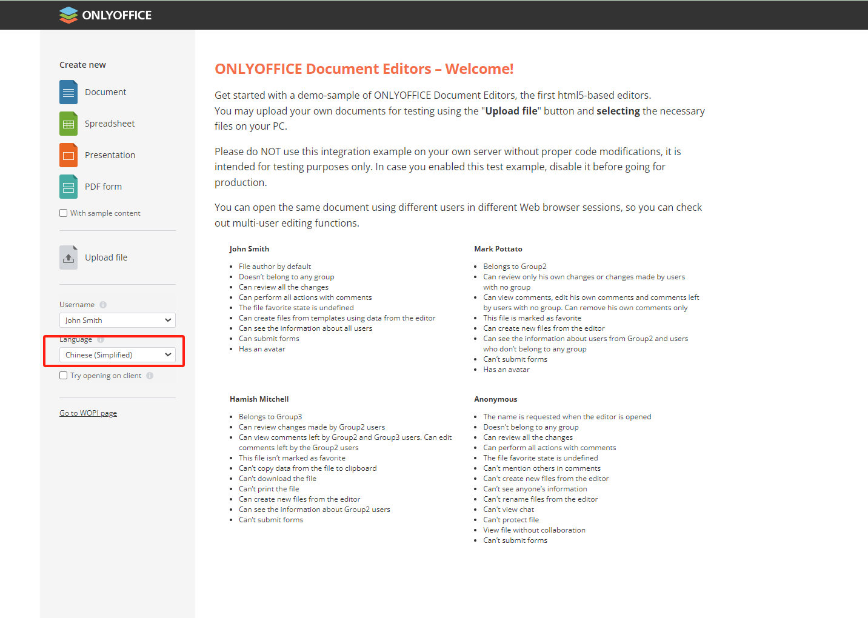Enable the With sample content checkbox
868x618 pixels.
(63, 213)
